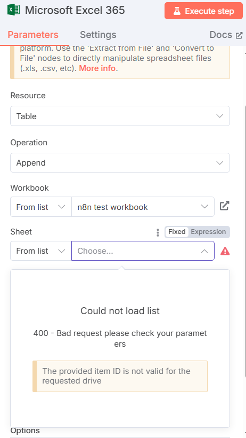
Task: Select the Fixed mode for Sheet
Action: (177, 232)
